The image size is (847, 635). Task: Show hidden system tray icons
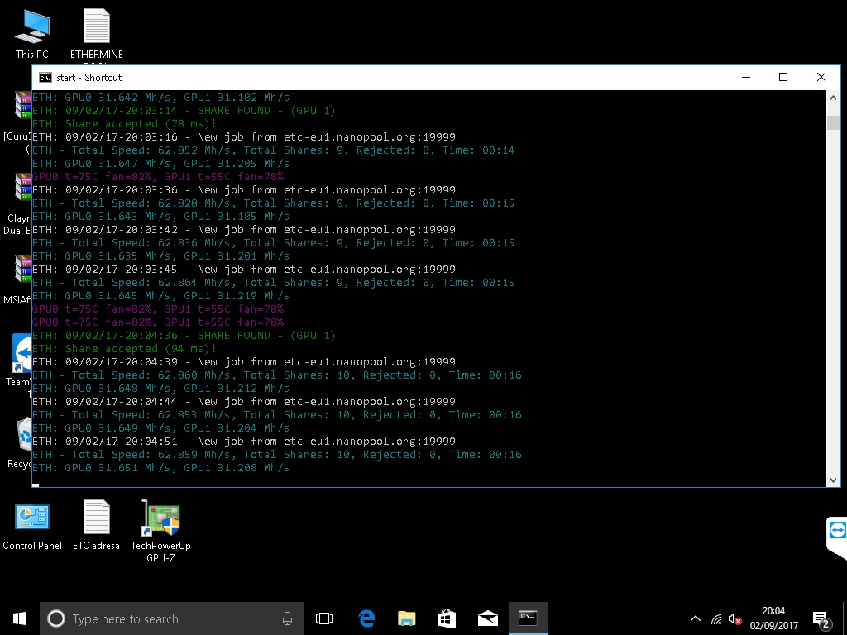point(695,618)
